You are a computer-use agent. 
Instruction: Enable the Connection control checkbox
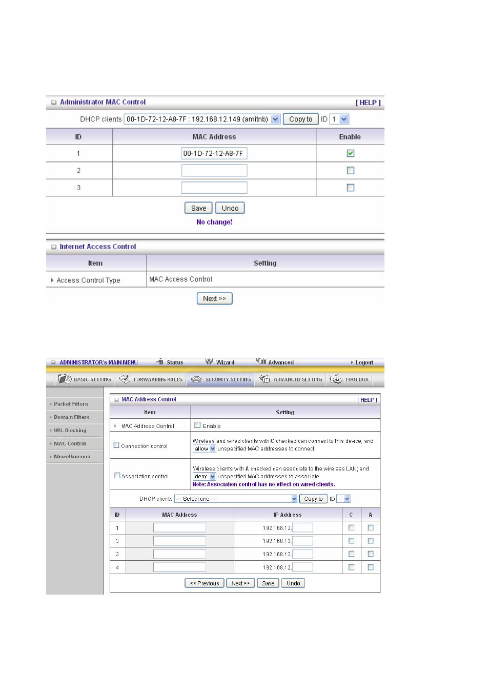(x=116, y=445)
